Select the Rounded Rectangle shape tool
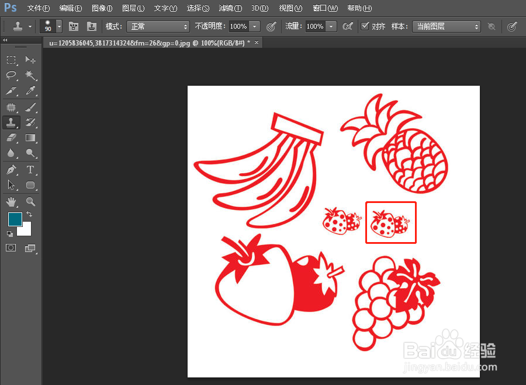The height and width of the screenshot is (385, 526). tap(30, 185)
